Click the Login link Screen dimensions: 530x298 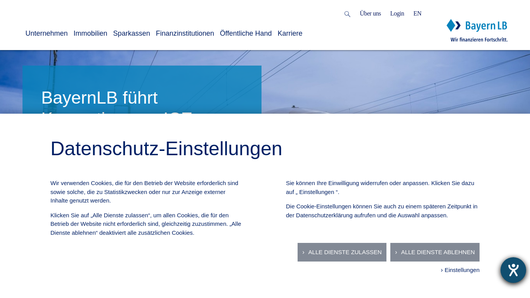click(397, 14)
